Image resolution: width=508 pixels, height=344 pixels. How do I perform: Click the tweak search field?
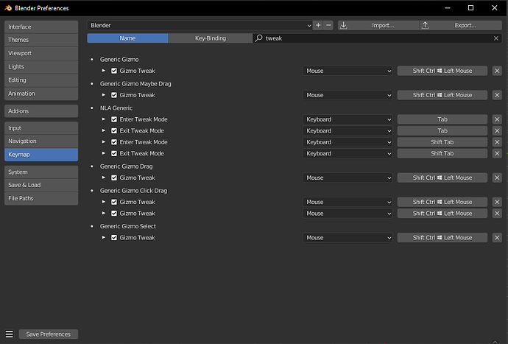tap(375, 38)
